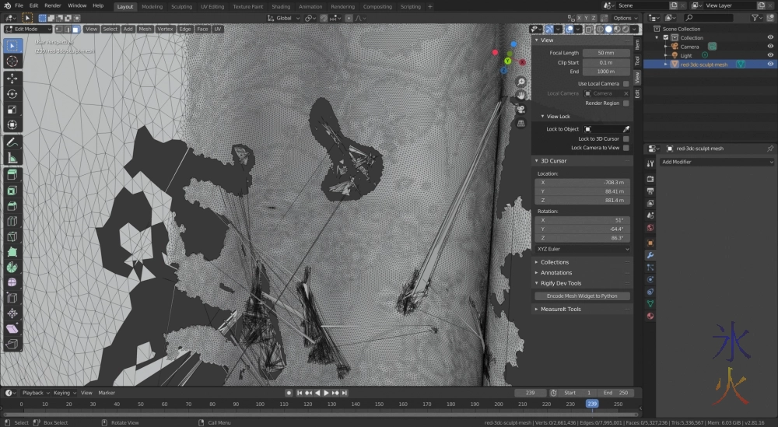Viewport: 778px width, 427px height.
Task: Enable Use Local Camera checkbox
Action: 626,83
